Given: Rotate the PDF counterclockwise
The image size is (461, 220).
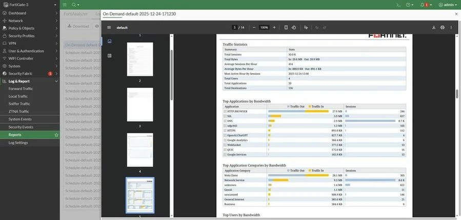Looking at the screenshot, I should coord(294,28).
